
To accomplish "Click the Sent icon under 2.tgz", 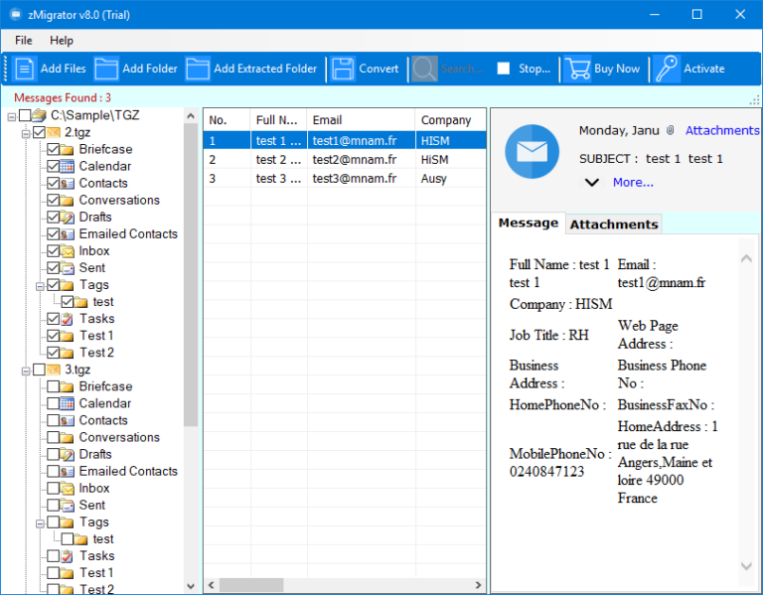I will pyautogui.click(x=68, y=268).
